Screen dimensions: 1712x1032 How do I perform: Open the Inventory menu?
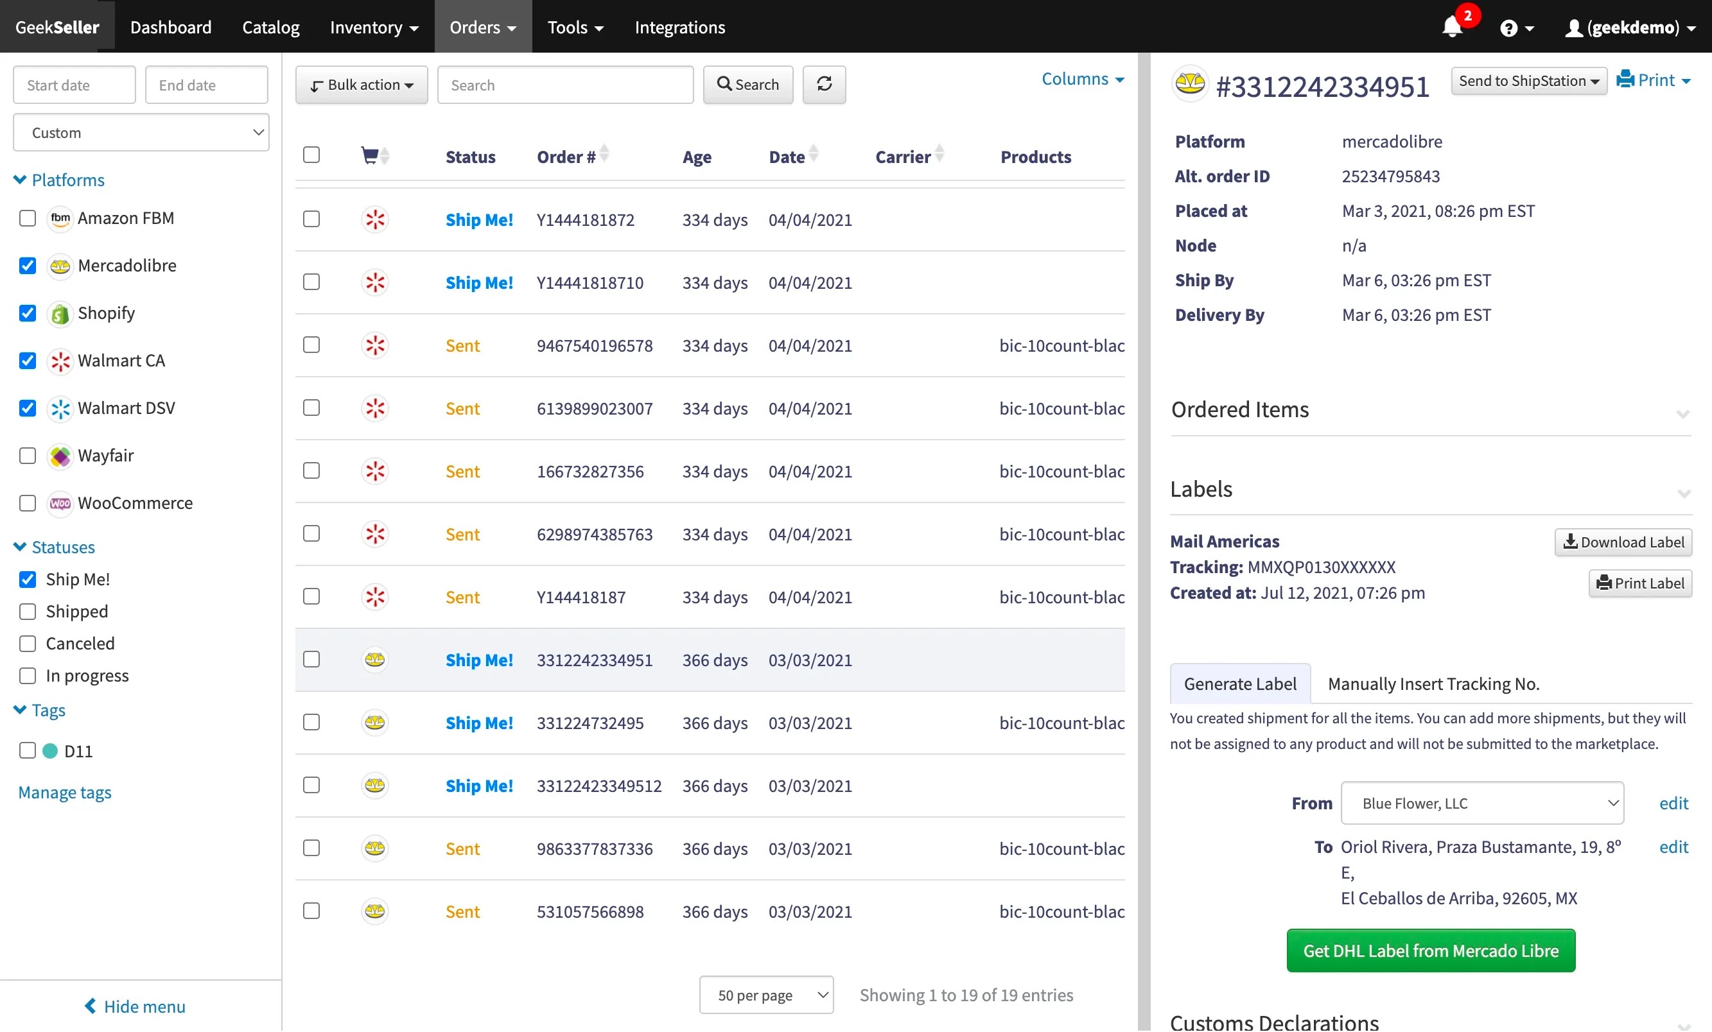coord(374,27)
